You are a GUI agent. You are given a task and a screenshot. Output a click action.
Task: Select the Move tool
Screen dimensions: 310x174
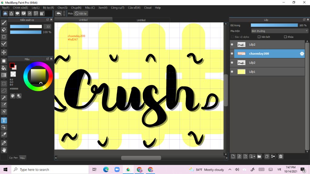pyautogui.click(x=4, y=52)
